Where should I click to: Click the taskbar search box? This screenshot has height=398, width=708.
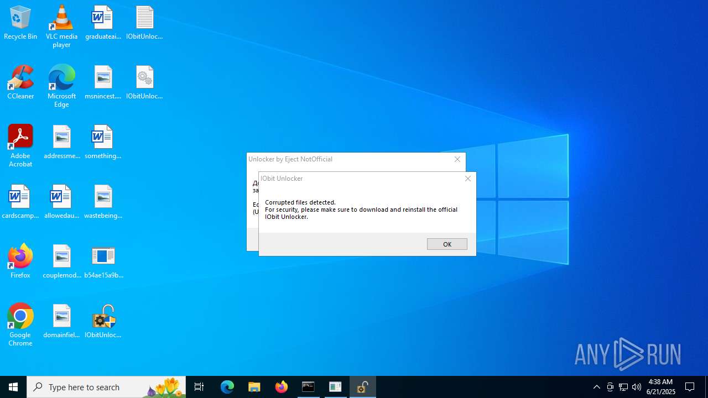(x=106, y=387)
